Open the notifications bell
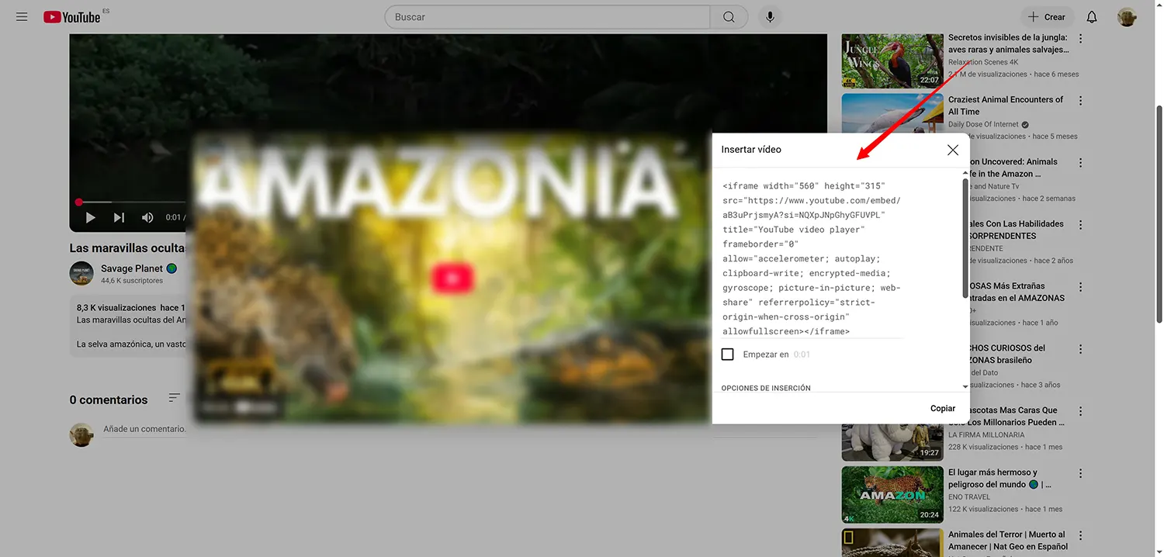This screenshot has height=557, width=1164. 1091,17
